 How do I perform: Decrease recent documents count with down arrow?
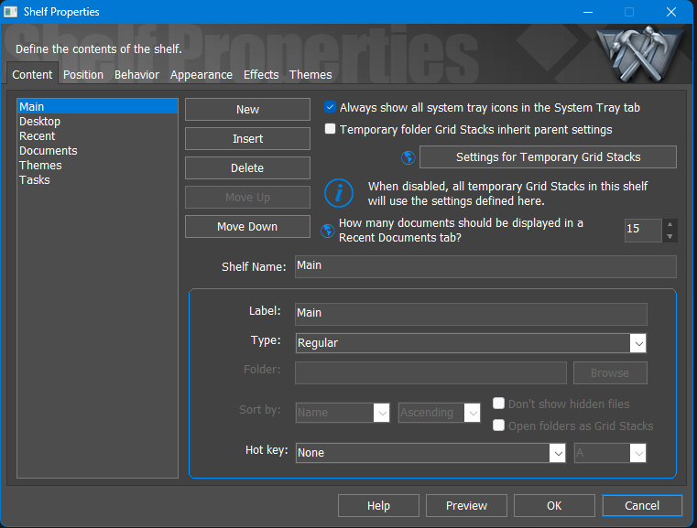point(670,236)
